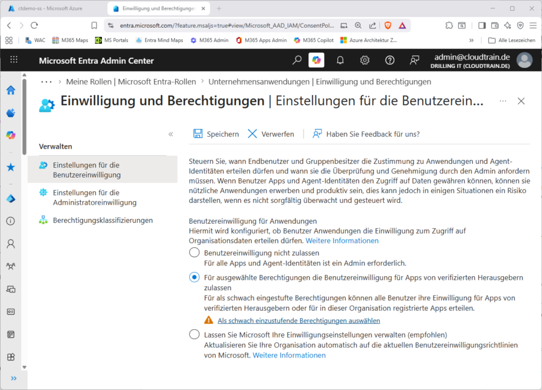Screen dimensions: 542x390
Task: Switch to the ctdemo-ss Azure tab
Action: point(51,8)
